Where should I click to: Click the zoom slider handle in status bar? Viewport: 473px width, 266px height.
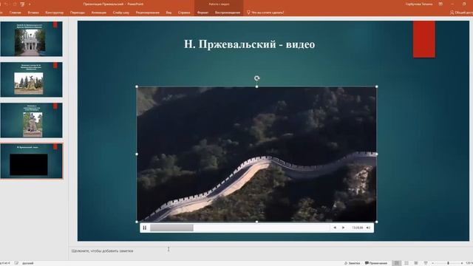click(449, 263)
